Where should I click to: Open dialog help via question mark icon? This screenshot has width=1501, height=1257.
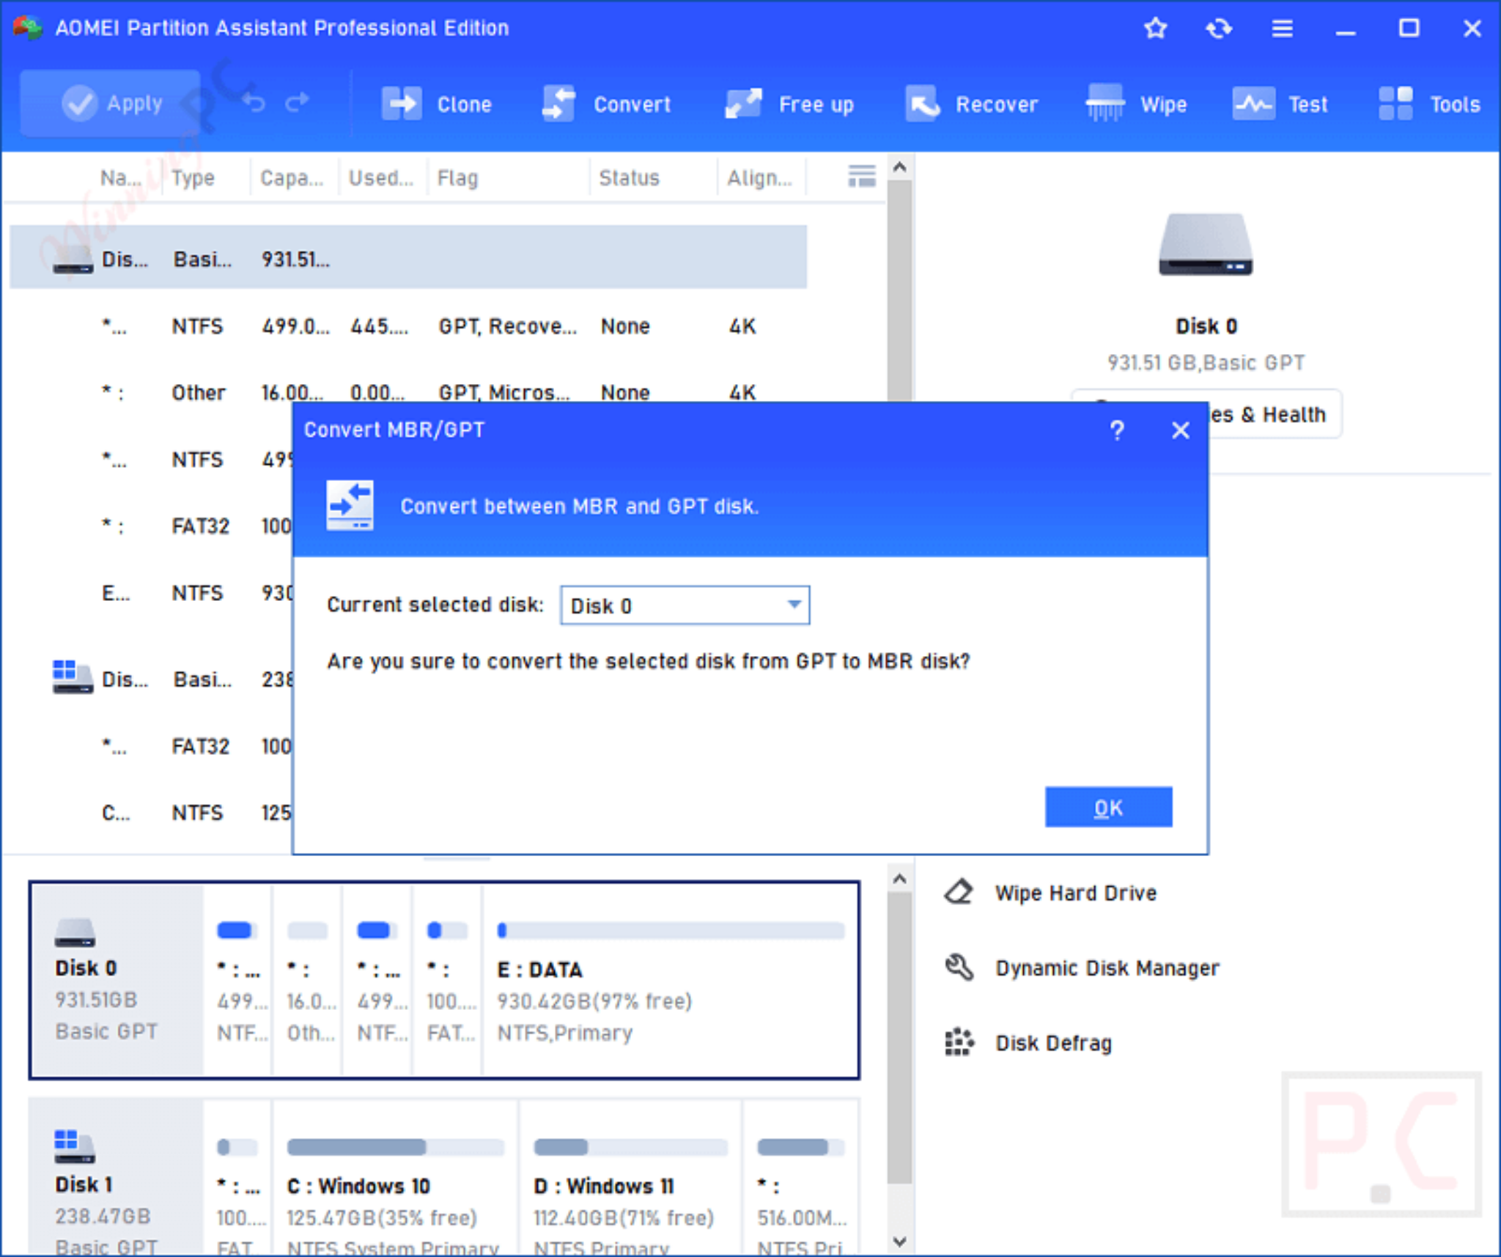(x=1118, y=431)
